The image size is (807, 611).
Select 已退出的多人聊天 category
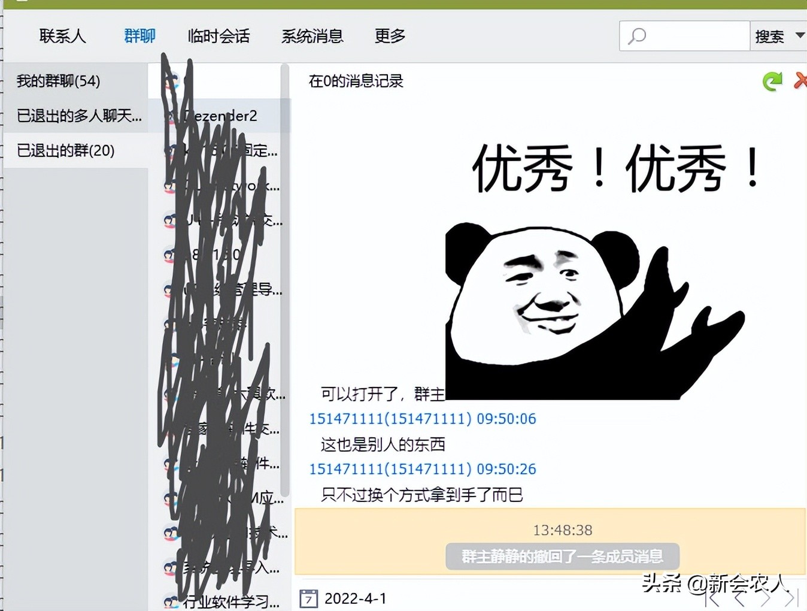click(76, 116)
